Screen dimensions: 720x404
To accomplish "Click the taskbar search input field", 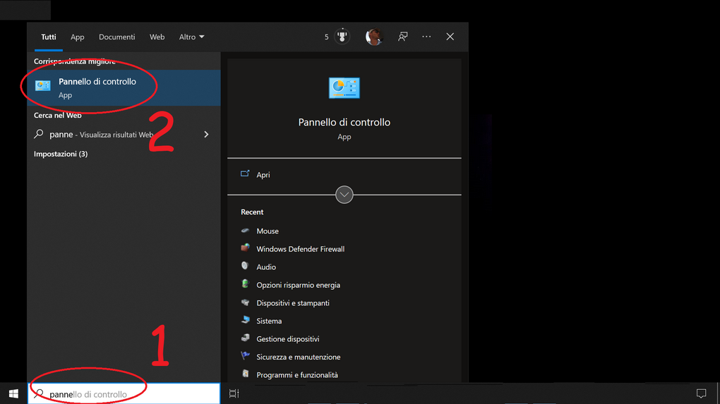I will pos(124,394).
